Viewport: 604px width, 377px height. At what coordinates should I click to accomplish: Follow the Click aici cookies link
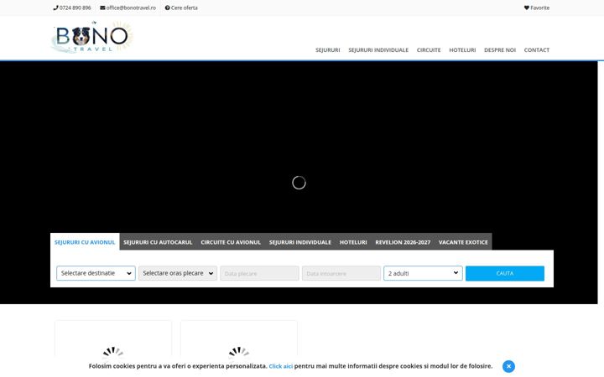click(x=281, y=366)
